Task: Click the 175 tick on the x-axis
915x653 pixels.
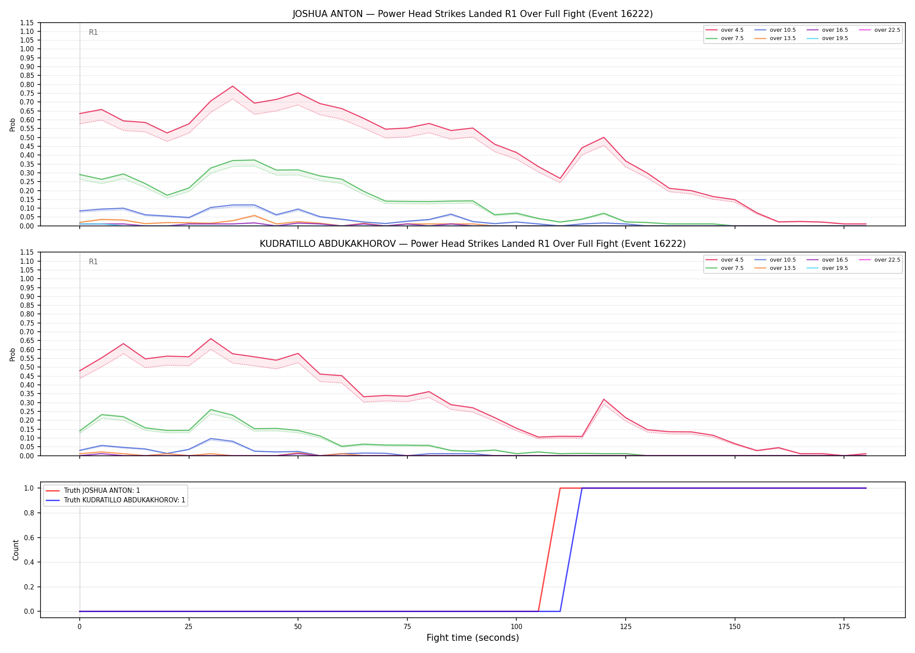Action: click(x=844, y=627)
